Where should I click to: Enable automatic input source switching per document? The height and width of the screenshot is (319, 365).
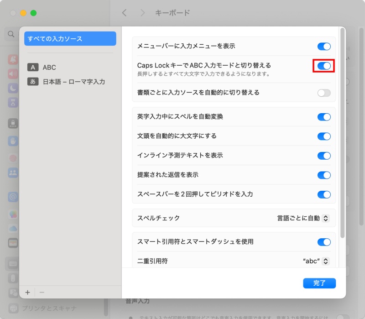324,93
